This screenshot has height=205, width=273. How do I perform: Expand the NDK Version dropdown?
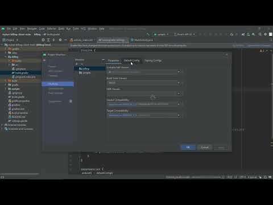pyautogui.click(x=179, y=93)
